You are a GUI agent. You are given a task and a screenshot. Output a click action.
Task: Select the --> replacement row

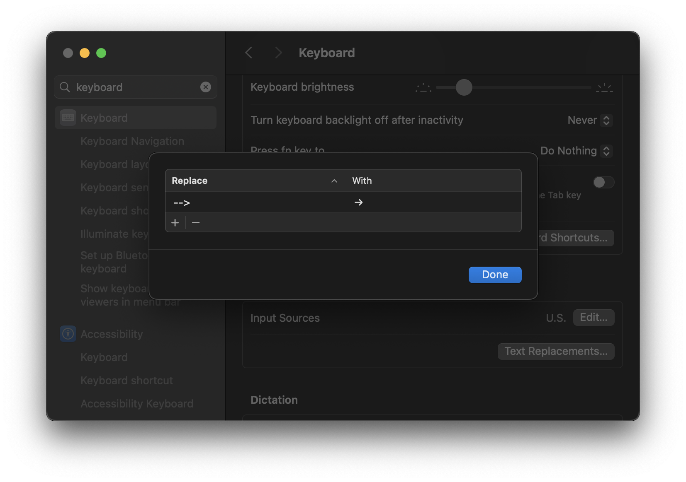pos(257,202)
